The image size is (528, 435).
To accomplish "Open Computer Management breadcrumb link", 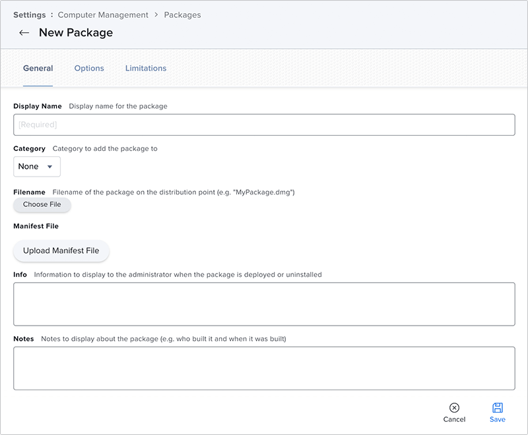I will coord(103,14).
